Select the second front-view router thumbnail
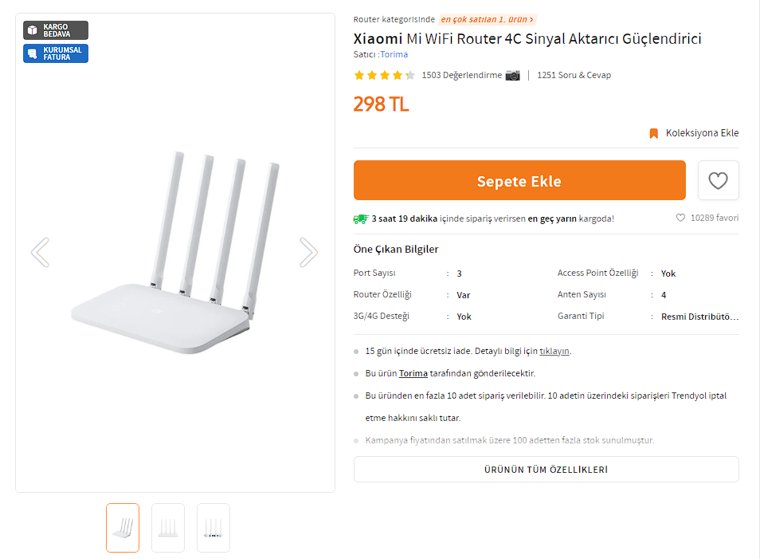Screen dimensions: 760x559 pyautogui.click(x=168, y=528)
